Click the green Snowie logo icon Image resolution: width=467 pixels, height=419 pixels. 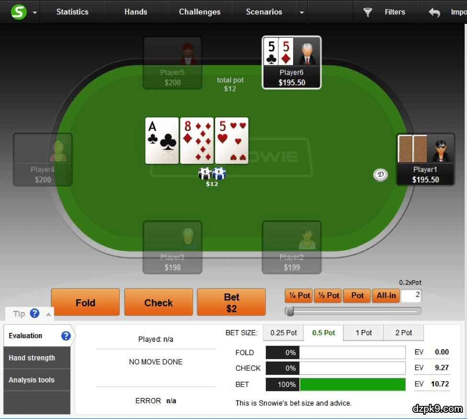tap(19, 12)
